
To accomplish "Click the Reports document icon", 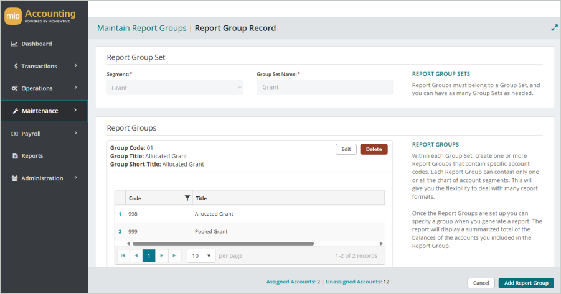I will (x=15, y=156).
